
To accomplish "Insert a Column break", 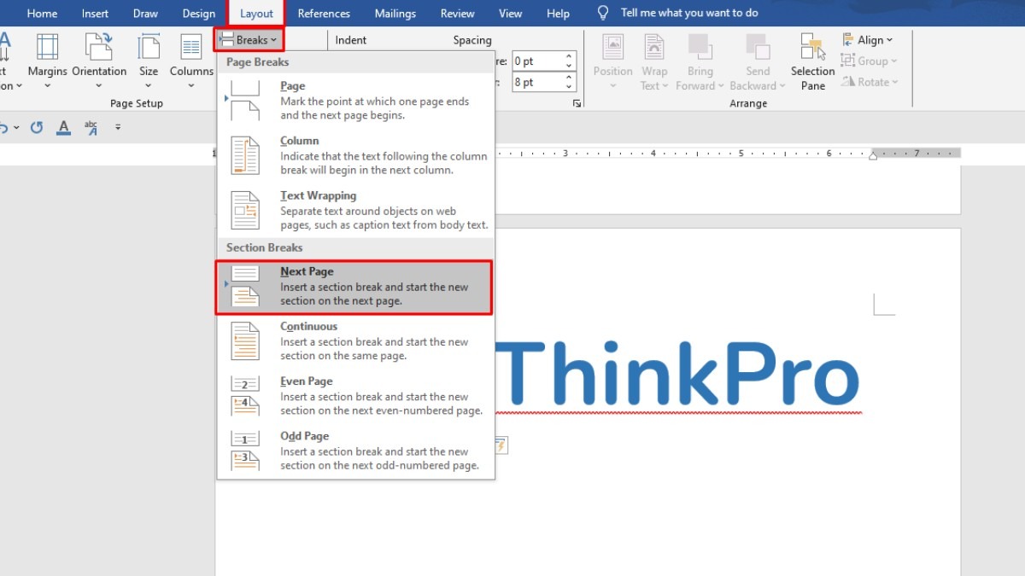I will [356, 154].
